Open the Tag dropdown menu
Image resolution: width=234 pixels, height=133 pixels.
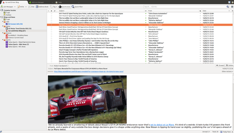[53, 7]
